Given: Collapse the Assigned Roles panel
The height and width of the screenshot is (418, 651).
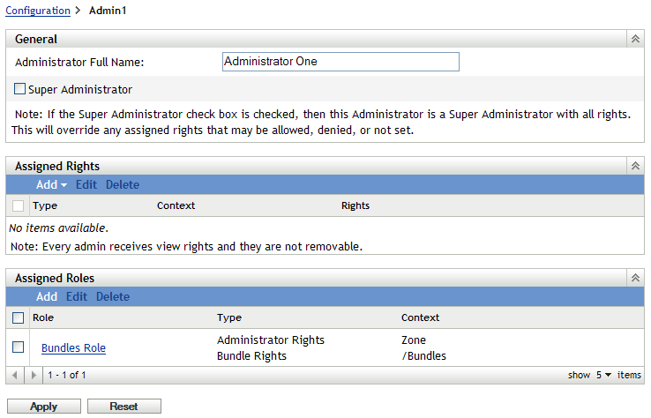Looking at the screenshot, I should [634, 278].
